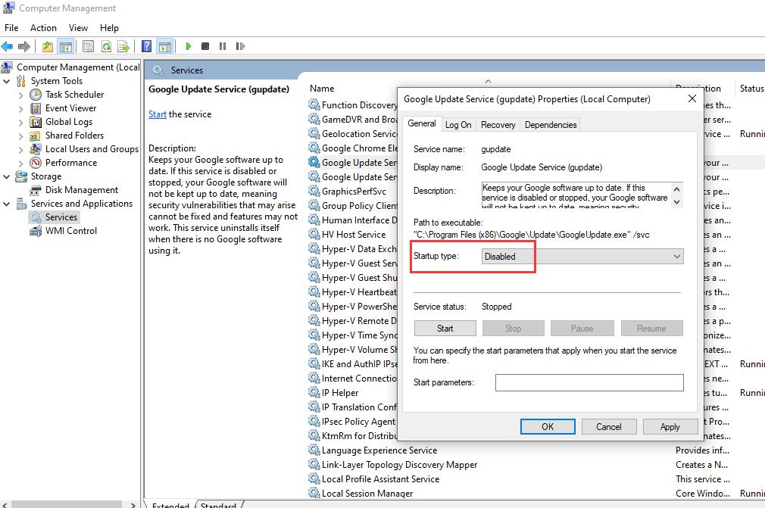This screenshot has width=765, height=508.
Task: Click Cancel in Properties dialog
Action: [x=609, y=426]
